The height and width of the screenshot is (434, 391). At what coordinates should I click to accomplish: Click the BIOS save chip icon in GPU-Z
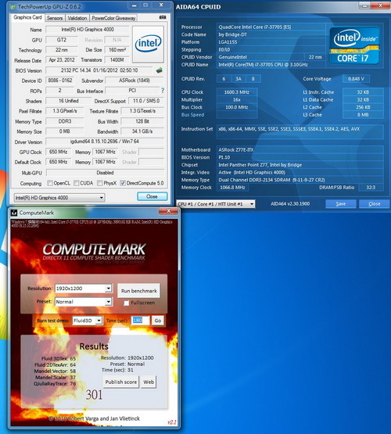pos(160,70)
